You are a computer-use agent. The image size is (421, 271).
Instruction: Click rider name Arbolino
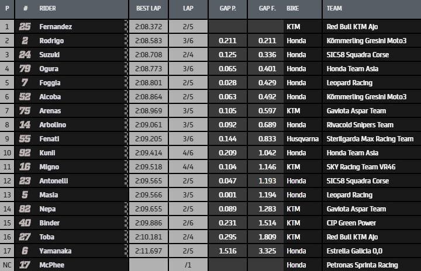53,125
